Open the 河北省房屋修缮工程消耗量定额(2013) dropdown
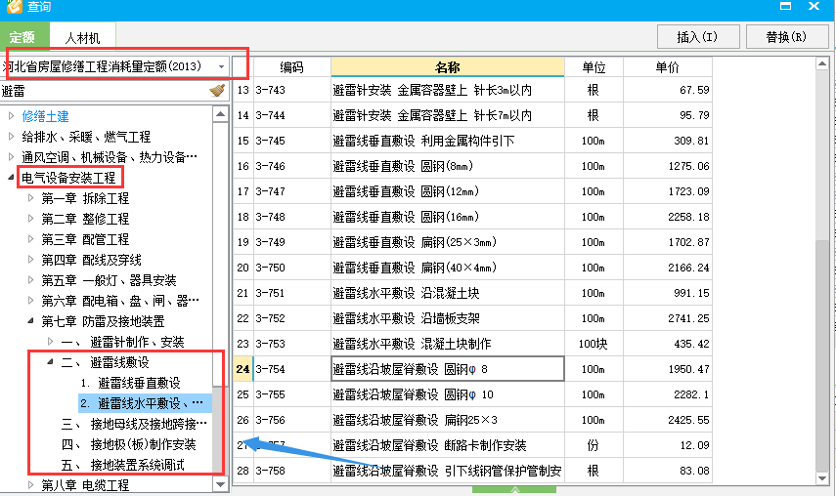This screenshot has width=836, height=496. tap(221, 67)
